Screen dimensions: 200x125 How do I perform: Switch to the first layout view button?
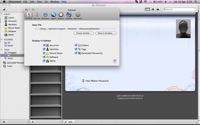coord(148,9)
